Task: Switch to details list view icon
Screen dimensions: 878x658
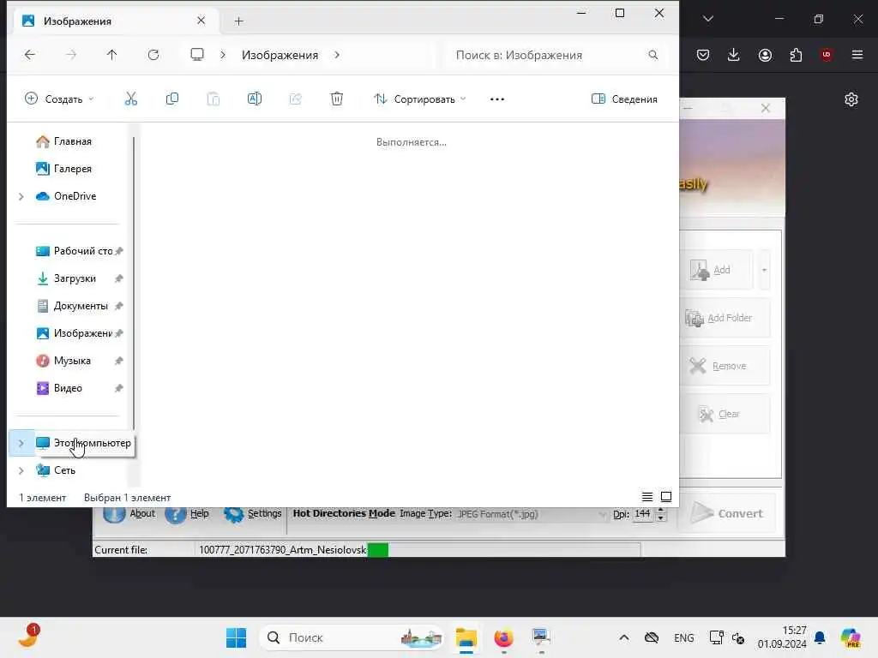Action: click(x=647, y=497)
